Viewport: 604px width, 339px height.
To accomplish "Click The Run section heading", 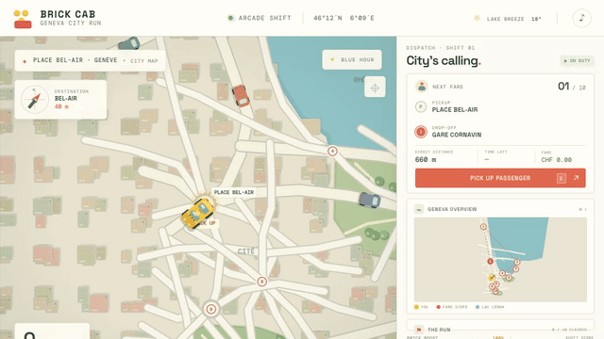I will point(439,330).
